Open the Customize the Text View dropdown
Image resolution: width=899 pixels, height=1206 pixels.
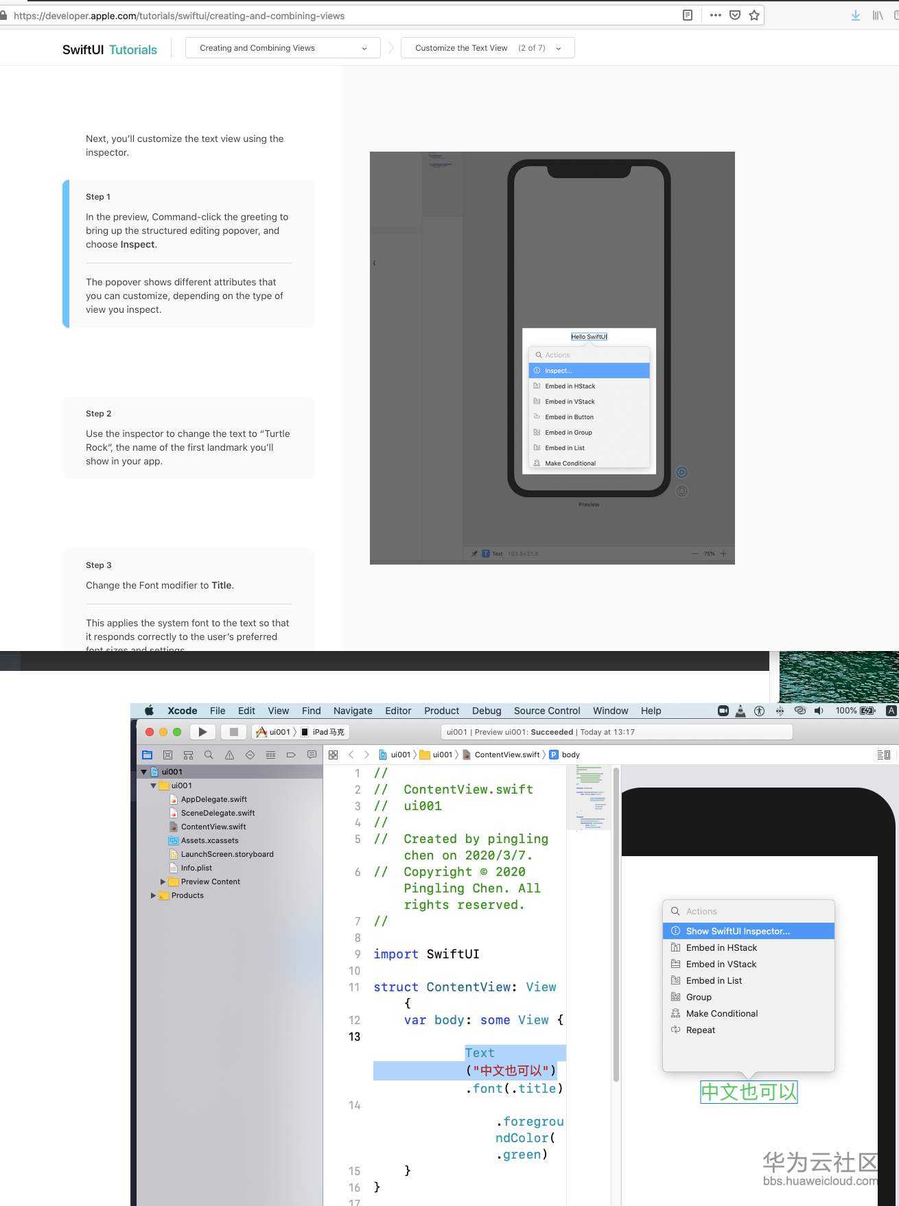pos(488,48)
